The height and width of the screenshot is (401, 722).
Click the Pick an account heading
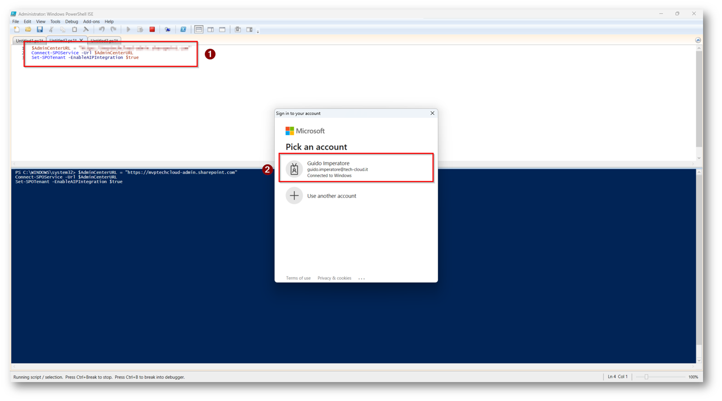[x=316, y=147]
